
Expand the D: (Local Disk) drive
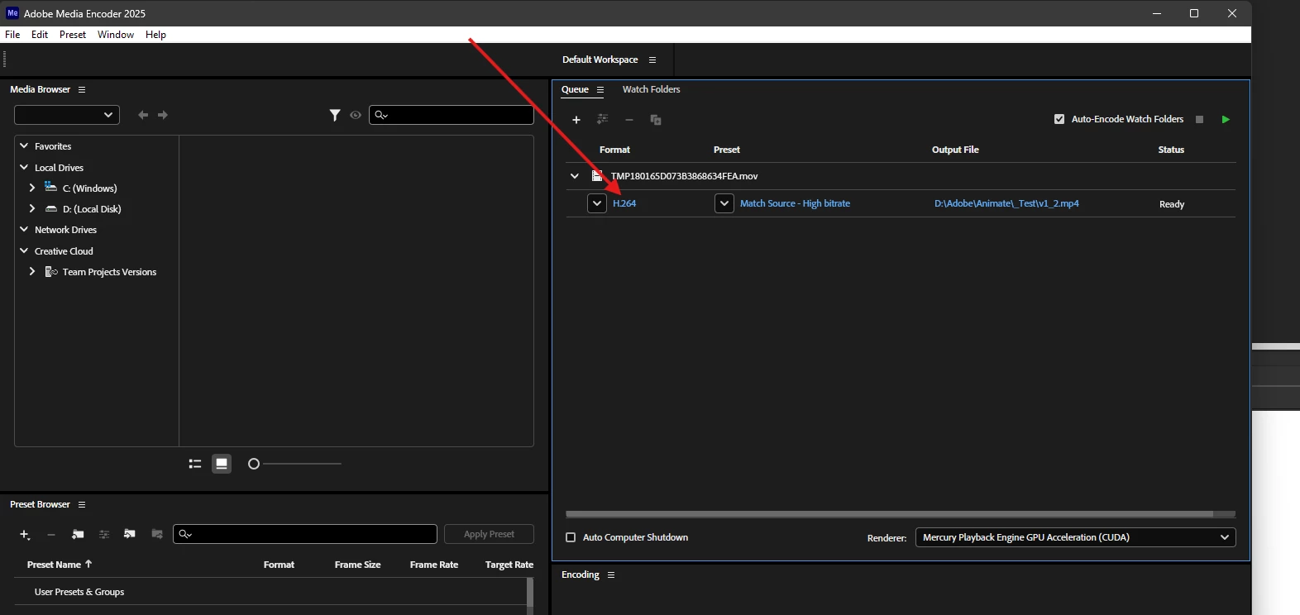[32, 208]
